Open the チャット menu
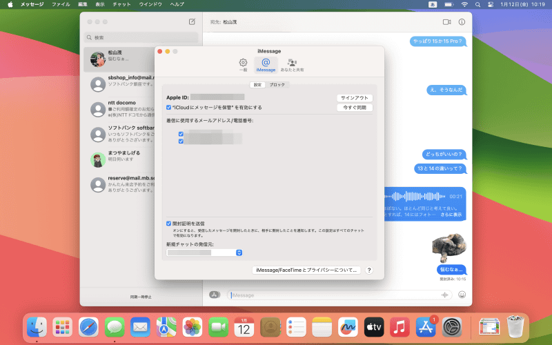The height and width of the screenshot is (345, 552). (x=122, y=4)
